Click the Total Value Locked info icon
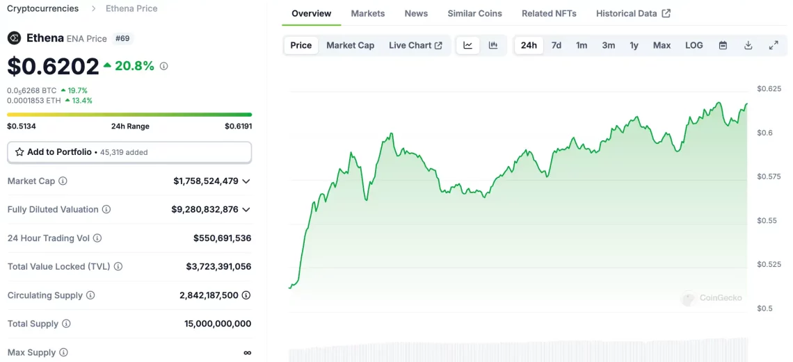The width and height of the screenshot is (793, 362). [118, 266]
